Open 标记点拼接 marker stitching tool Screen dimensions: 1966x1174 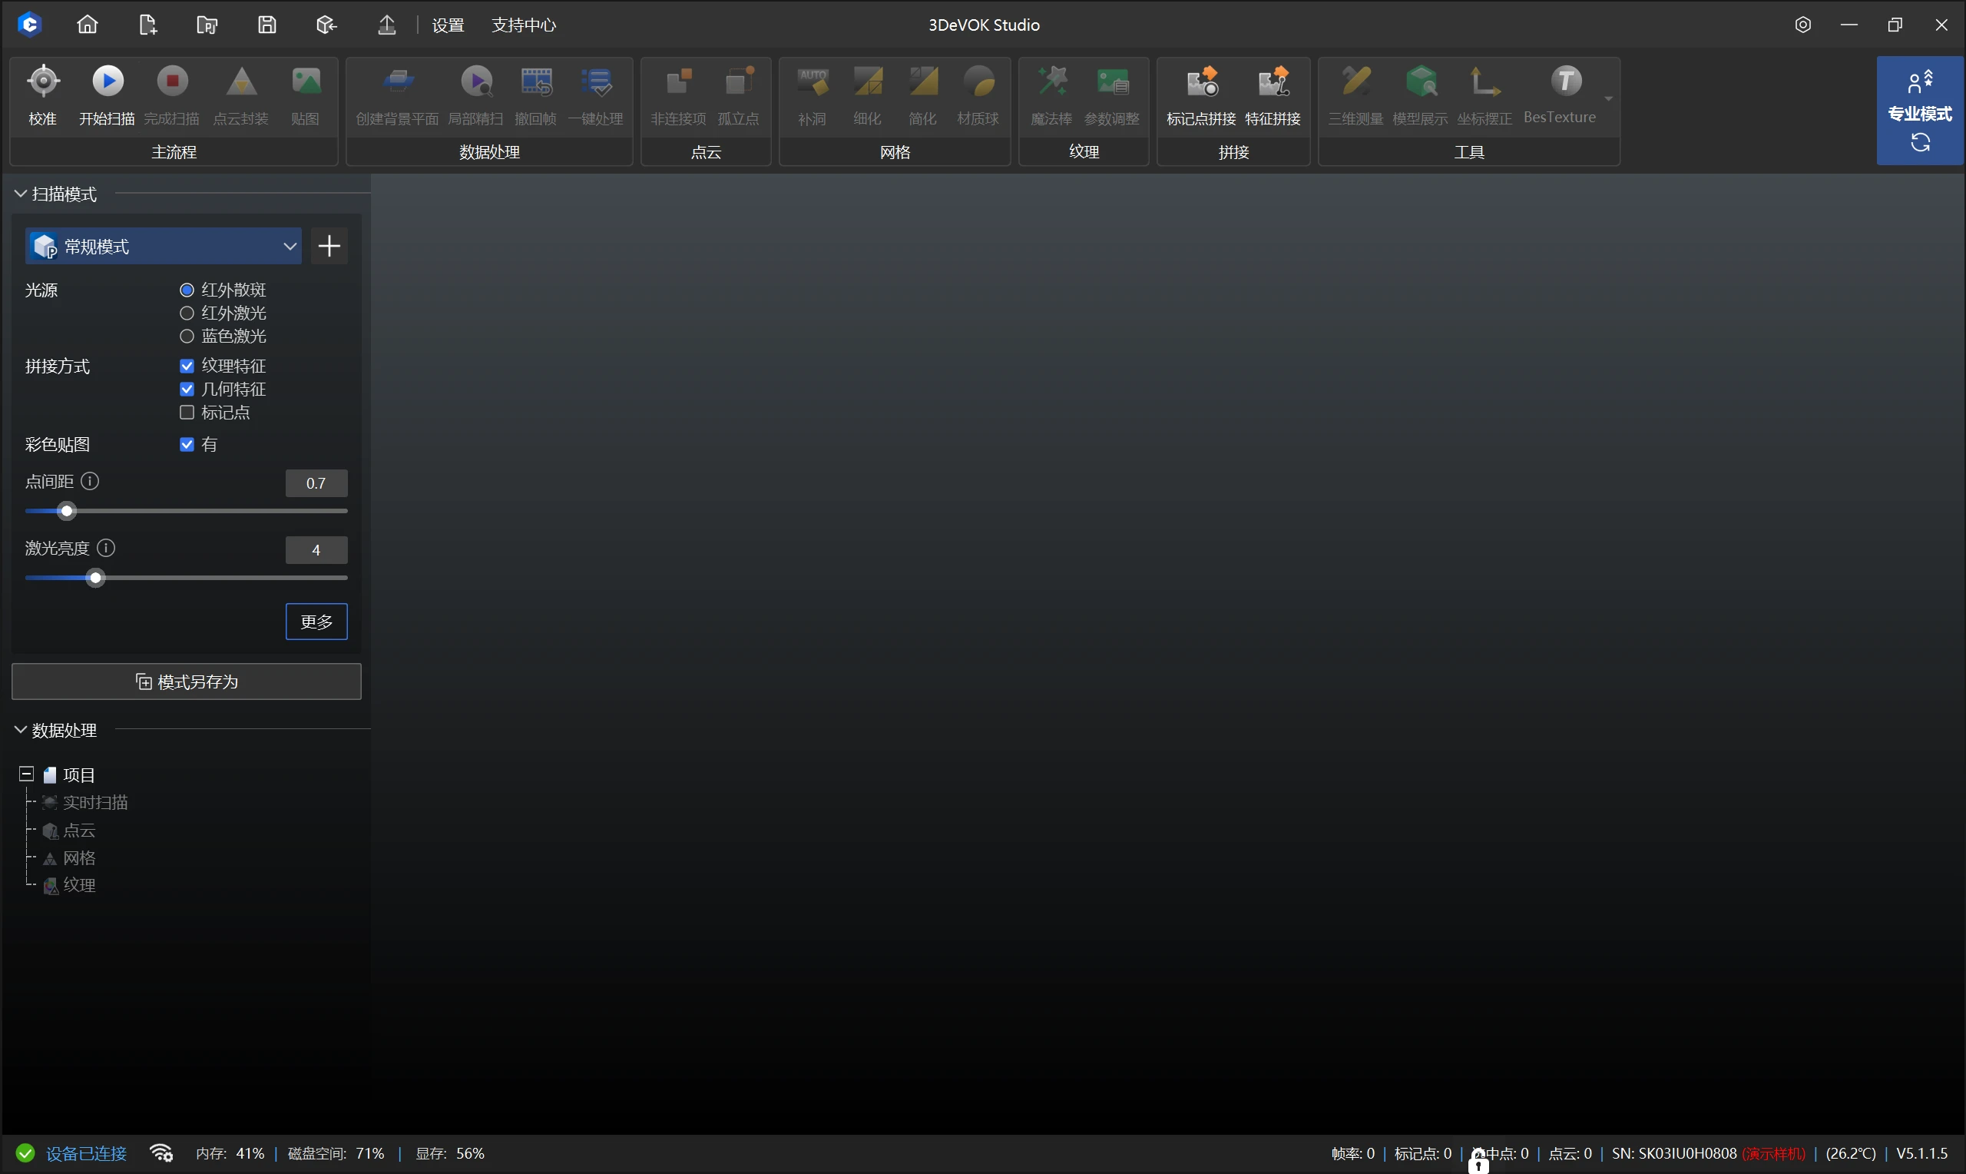[x=1201, y=82]
